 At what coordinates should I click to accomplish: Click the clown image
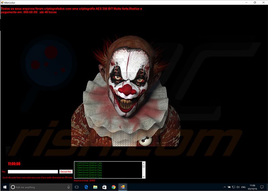point(126,91)
